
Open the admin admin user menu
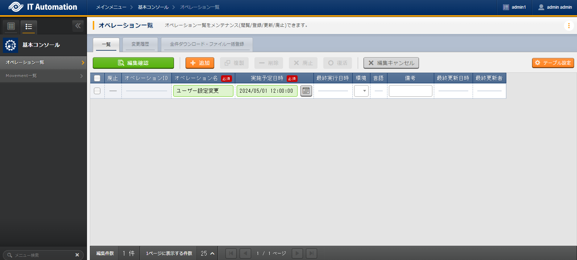(x=555, y=7)
